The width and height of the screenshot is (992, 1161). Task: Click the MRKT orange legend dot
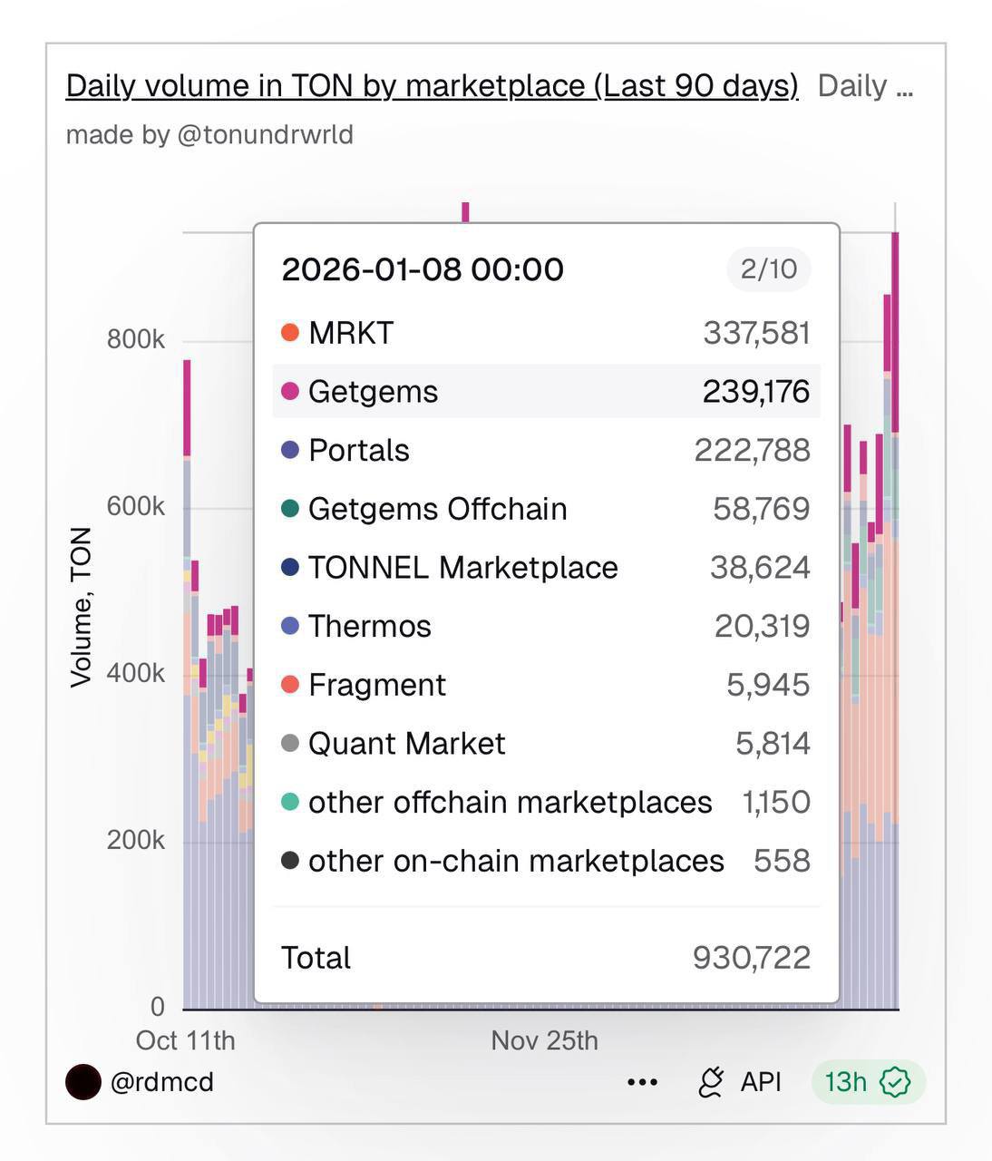[290, 333]
